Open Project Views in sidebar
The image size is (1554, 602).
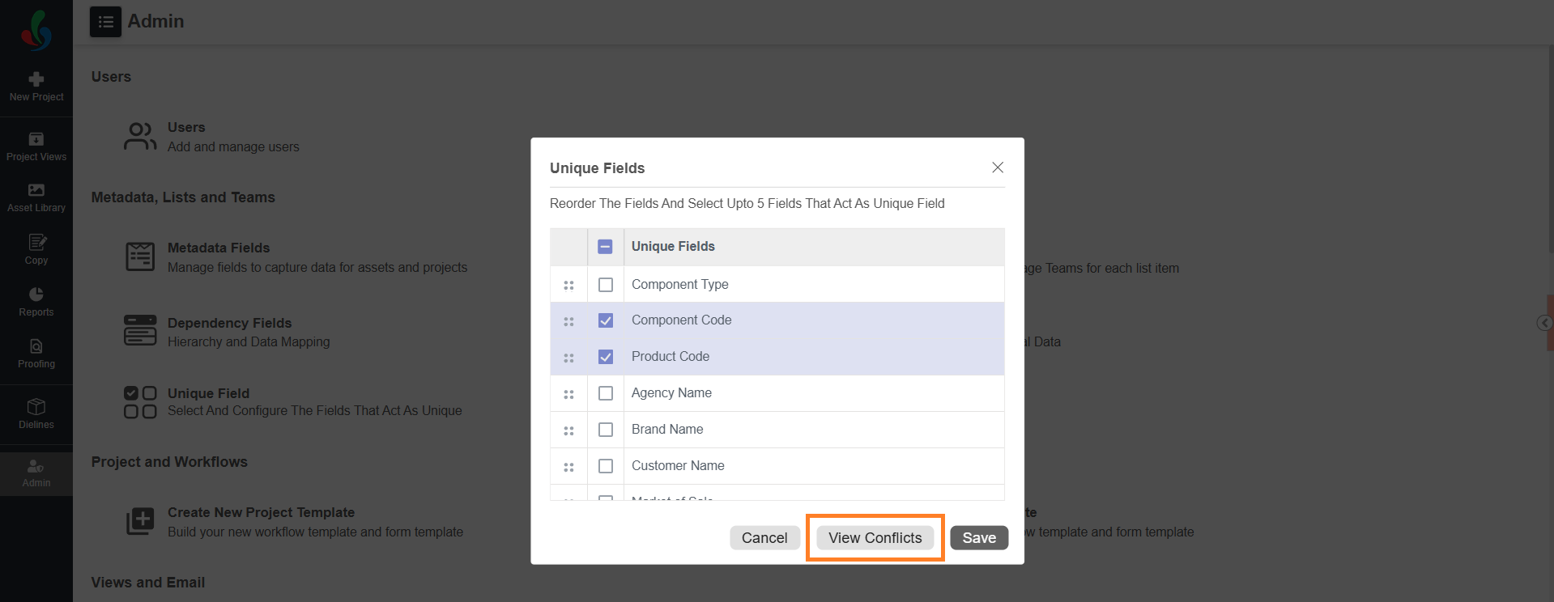[x=36, y=139]
